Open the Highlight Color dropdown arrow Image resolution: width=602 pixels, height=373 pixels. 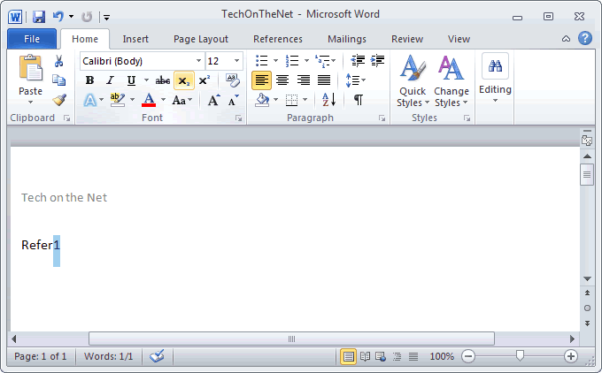tap(133, 100)
